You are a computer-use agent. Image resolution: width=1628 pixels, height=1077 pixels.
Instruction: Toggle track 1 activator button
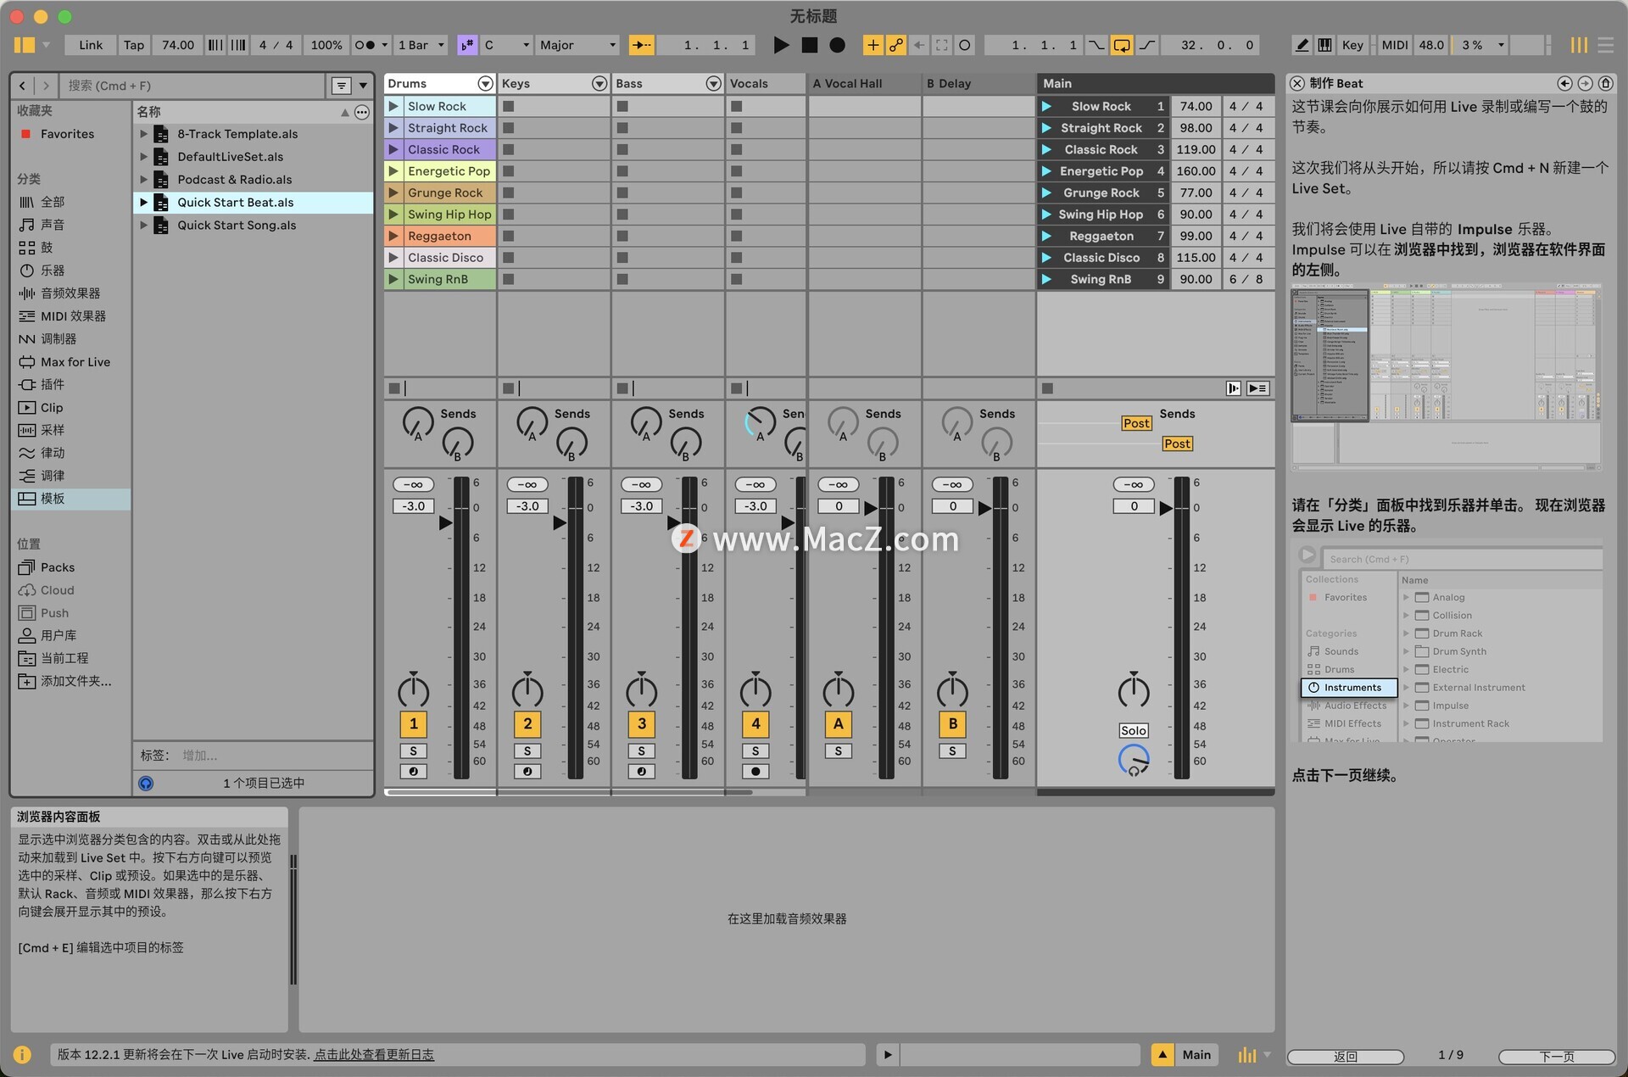pos(413,724)
